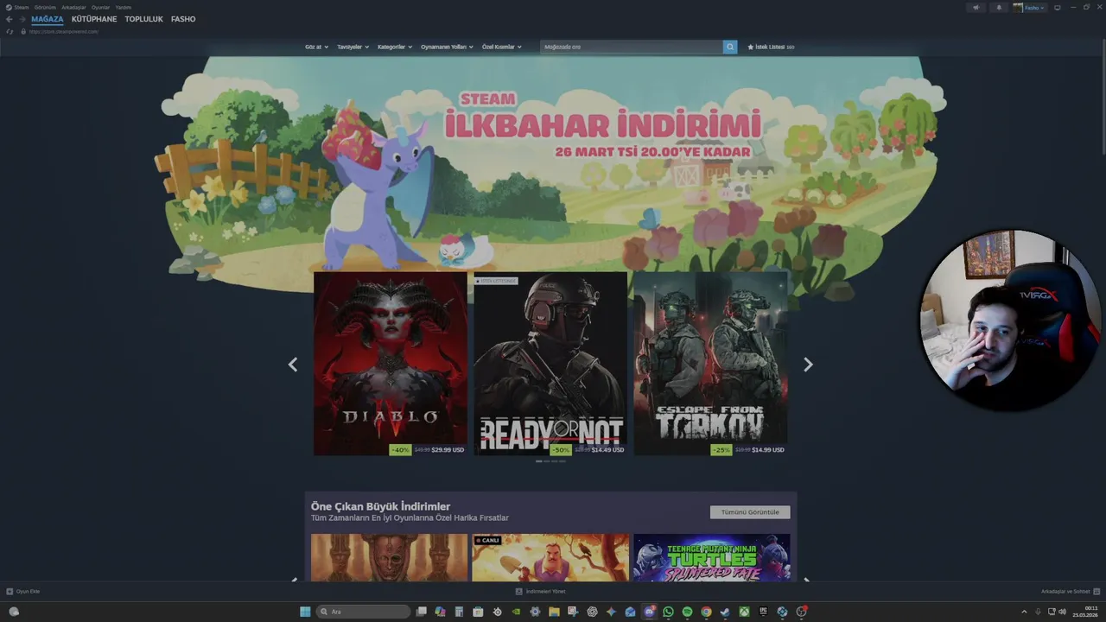Open the Kategoriler dropdown

tap(395, 47)
